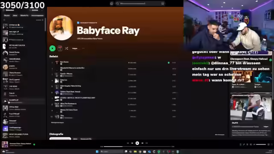Select the Playlists filter in the library
The image size is (274, 154).
point(7,15)
